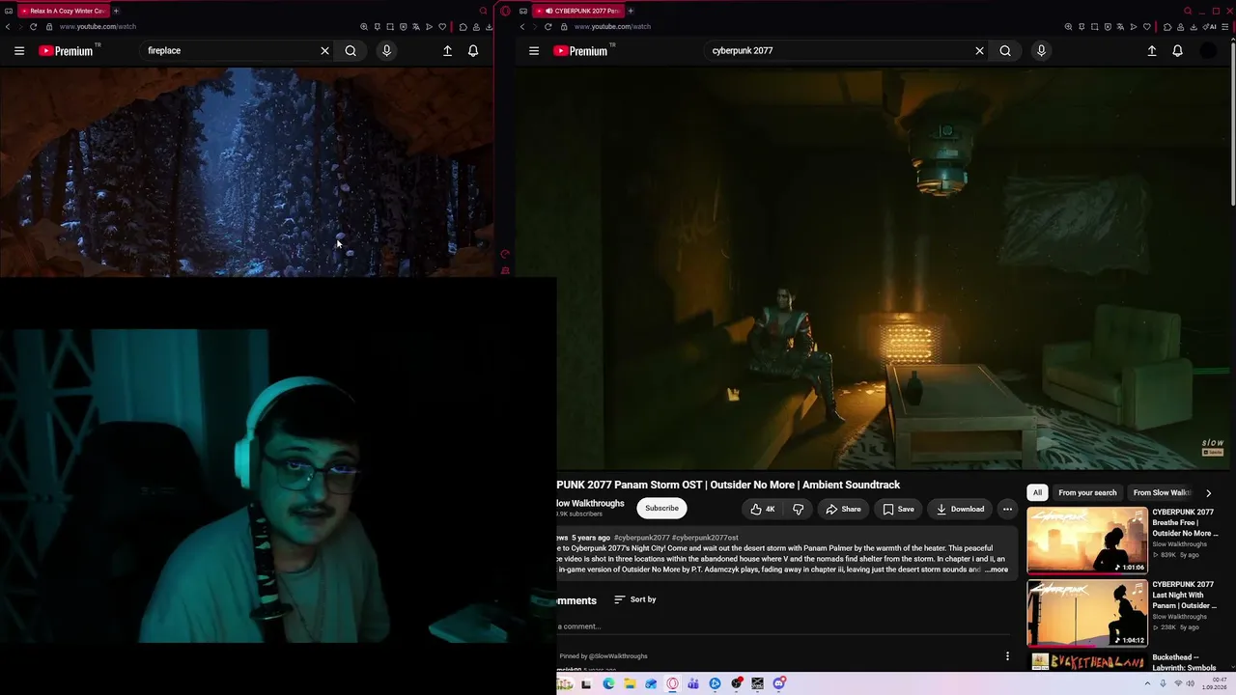Search for 'cyberpunk 2077' with the magnifier button
The width and height of the screenshot is (1236, 695).
click(1005, 50)
